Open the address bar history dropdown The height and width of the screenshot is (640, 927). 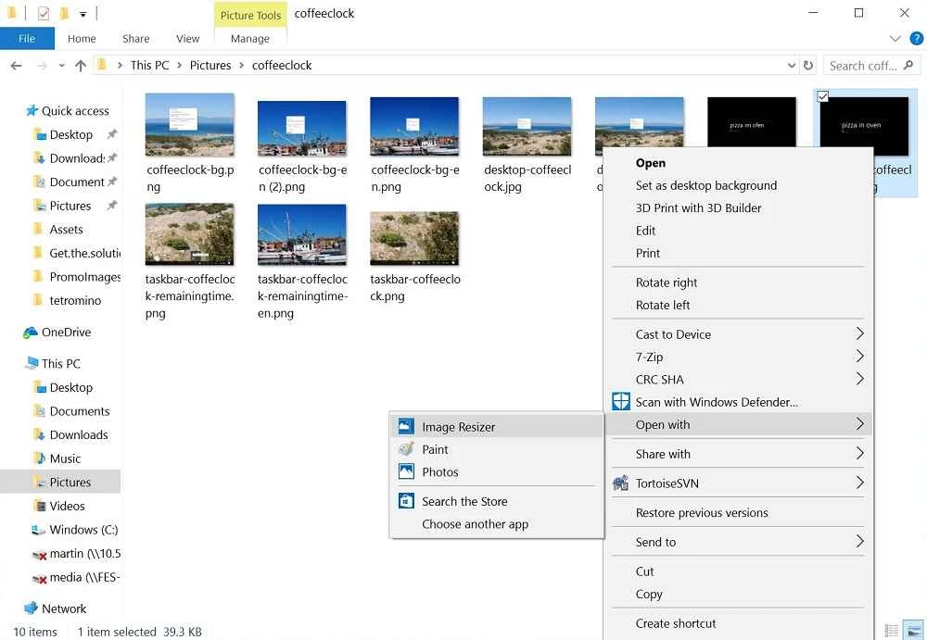coord(791,66)
